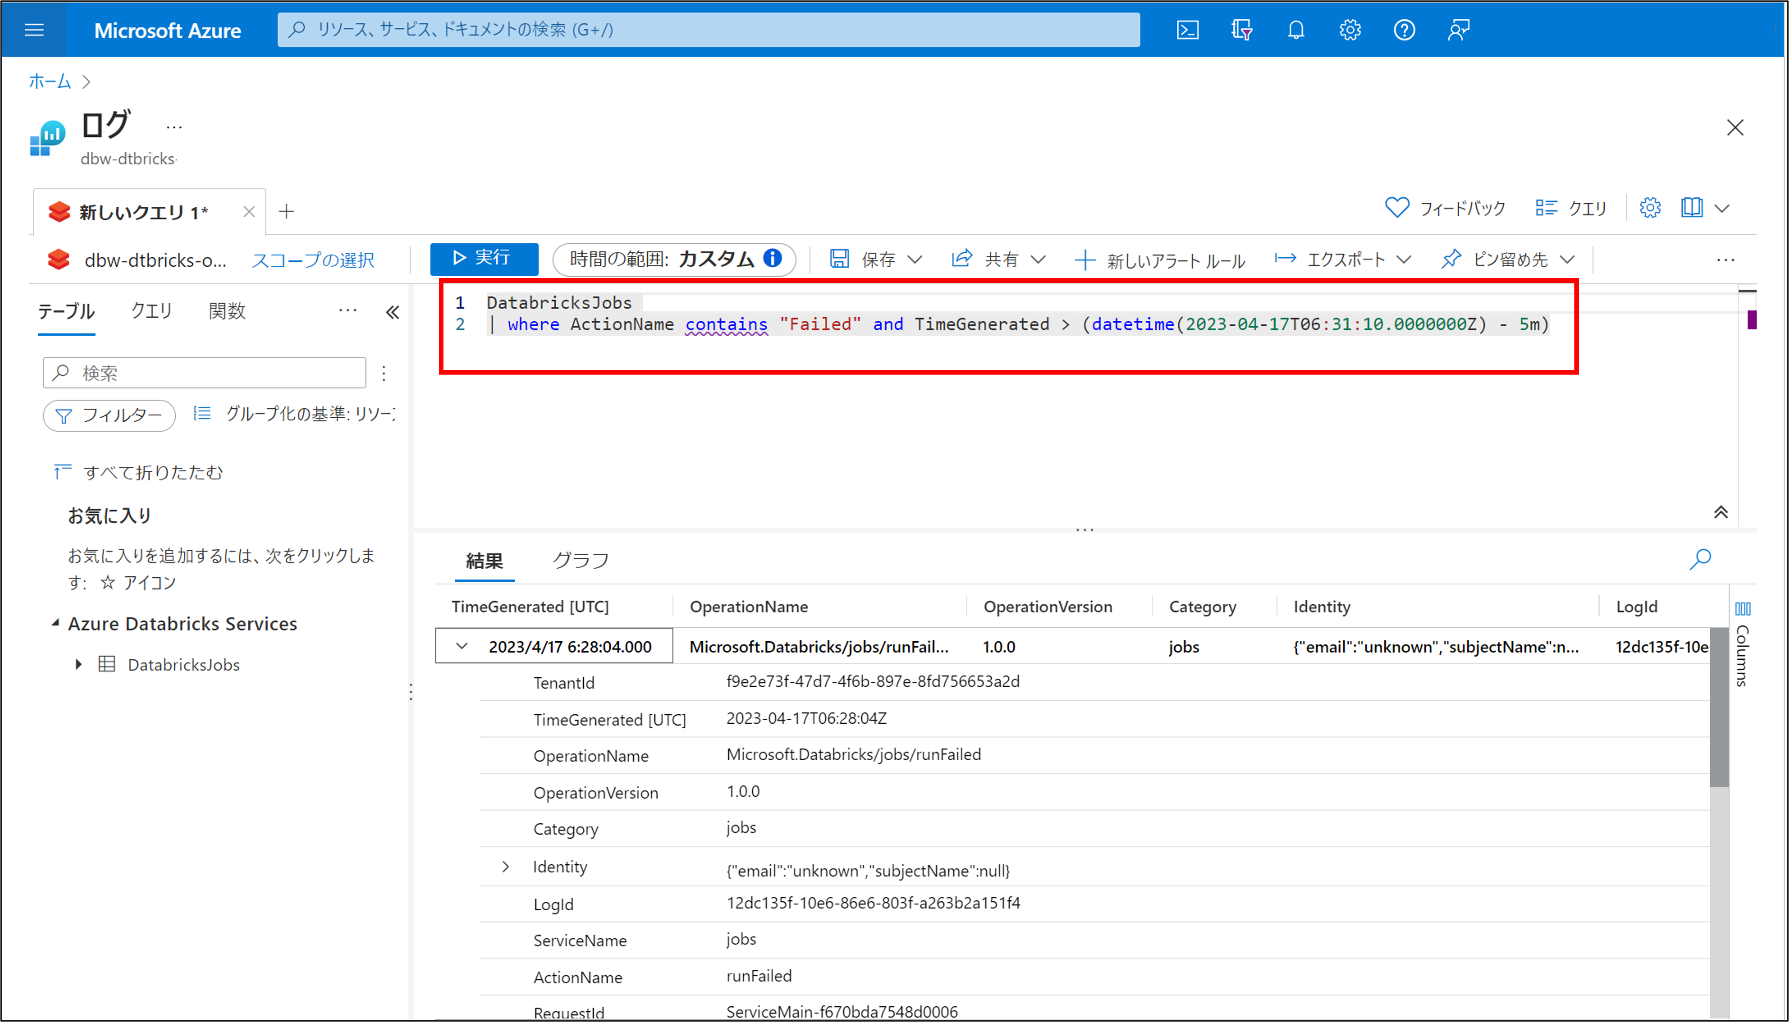Open portal settings gear in header

click(x=1349, y=29)
